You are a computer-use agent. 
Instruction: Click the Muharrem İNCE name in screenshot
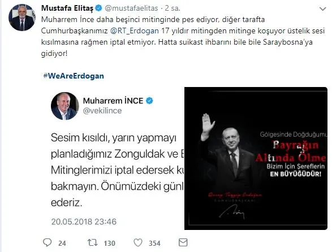click(113, 101)
